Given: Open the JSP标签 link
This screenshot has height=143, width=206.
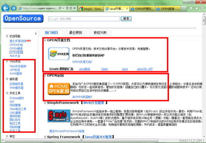Looking at the screenshot, I should 15,70.
